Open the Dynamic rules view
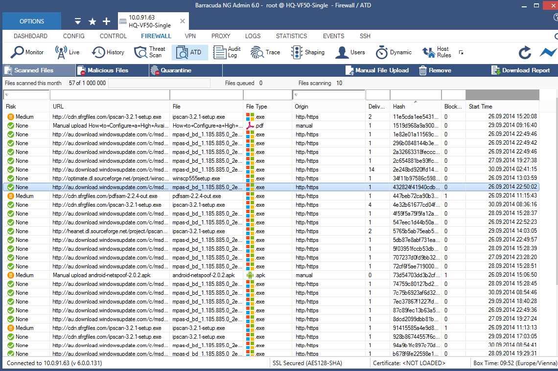Viewport: 558px width, 371px height. 394,52
